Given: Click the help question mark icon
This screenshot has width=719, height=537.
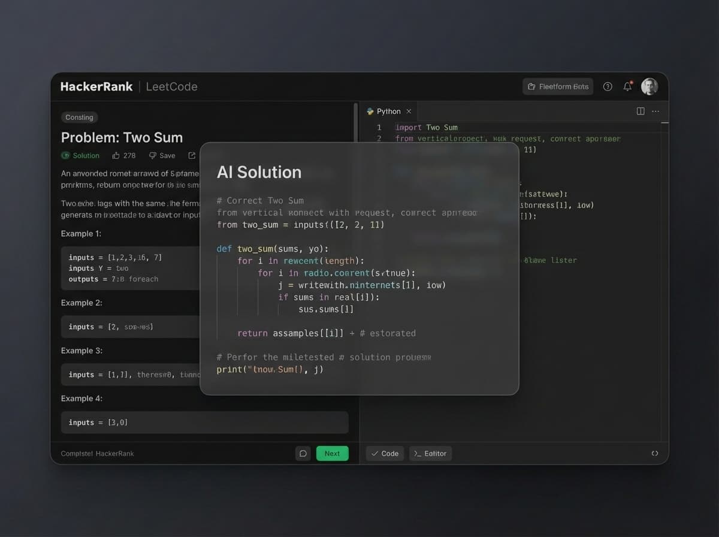Looking at the screenshot, I should (608, 86).
